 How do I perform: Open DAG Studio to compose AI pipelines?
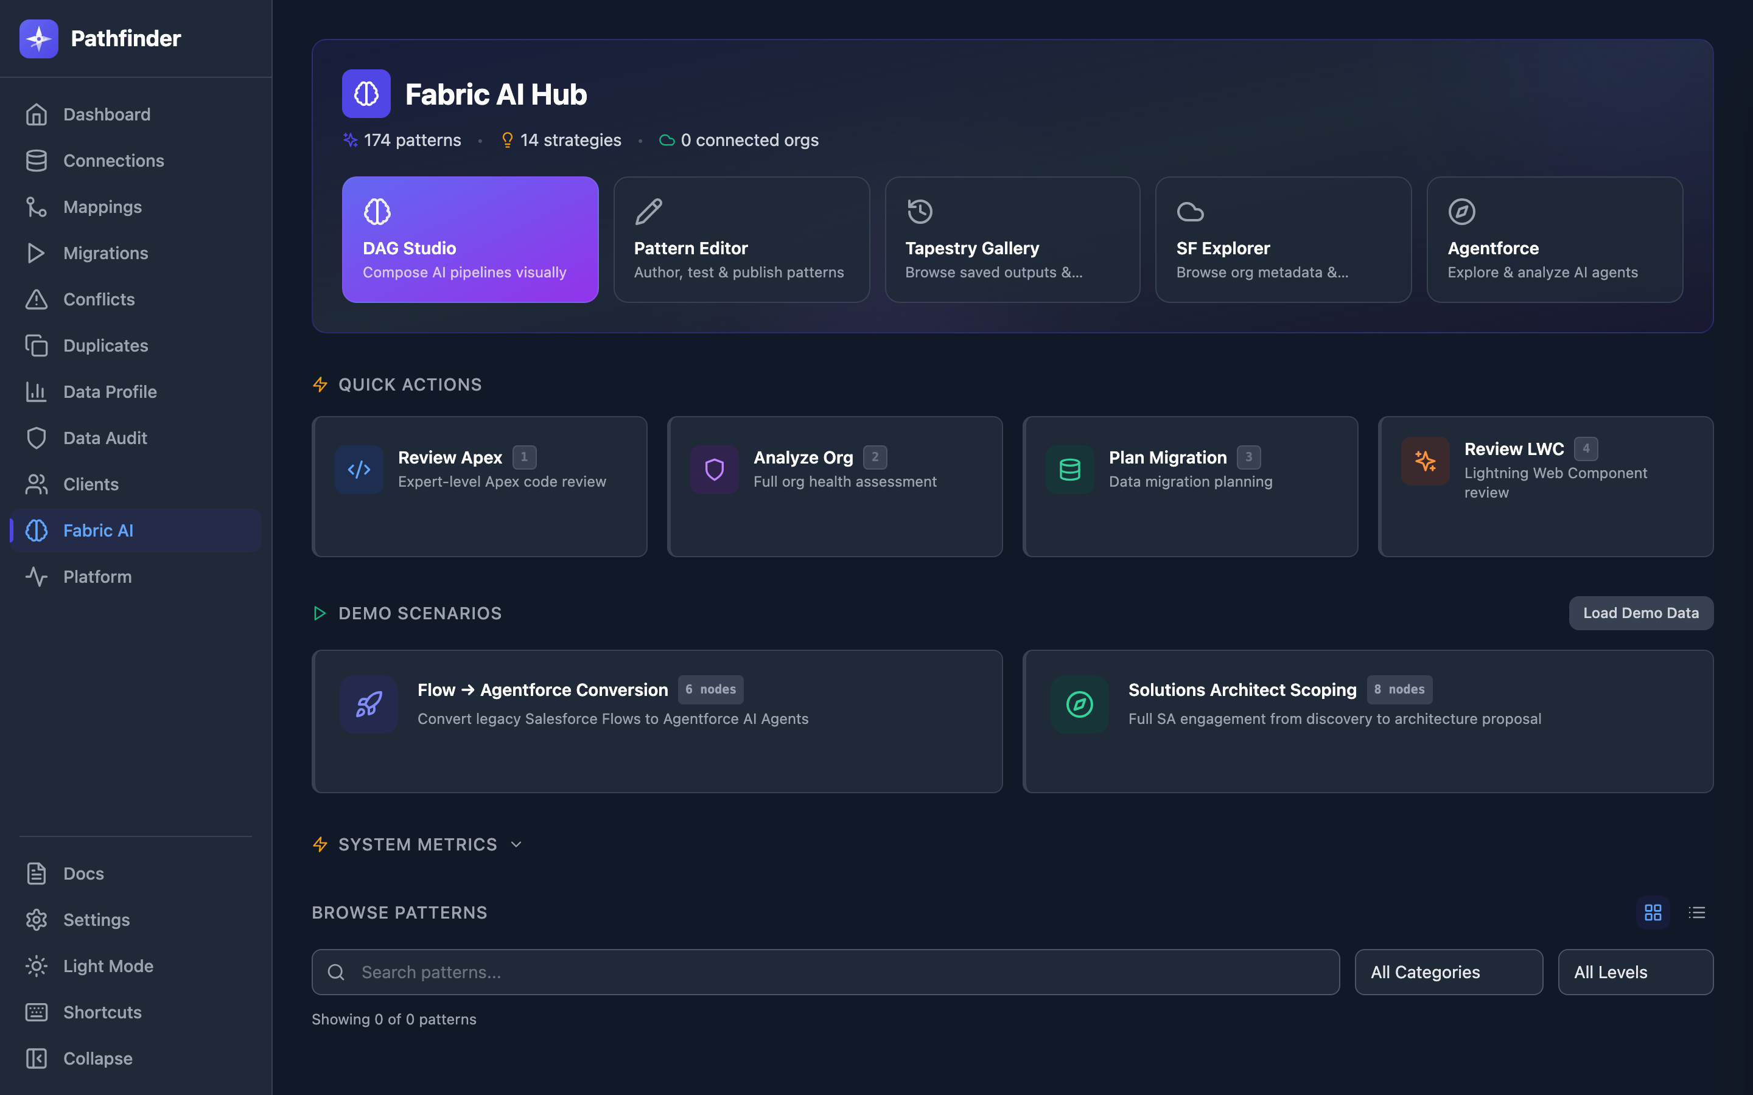[469, 239]
